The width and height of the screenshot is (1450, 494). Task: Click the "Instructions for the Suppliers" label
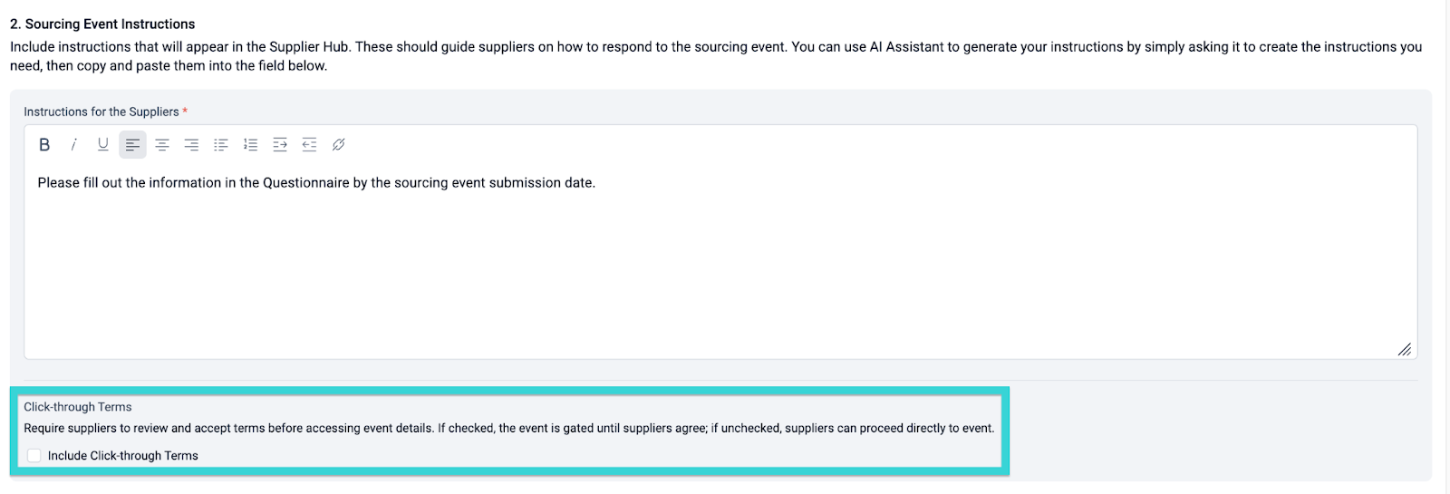(x=101, y=112)
